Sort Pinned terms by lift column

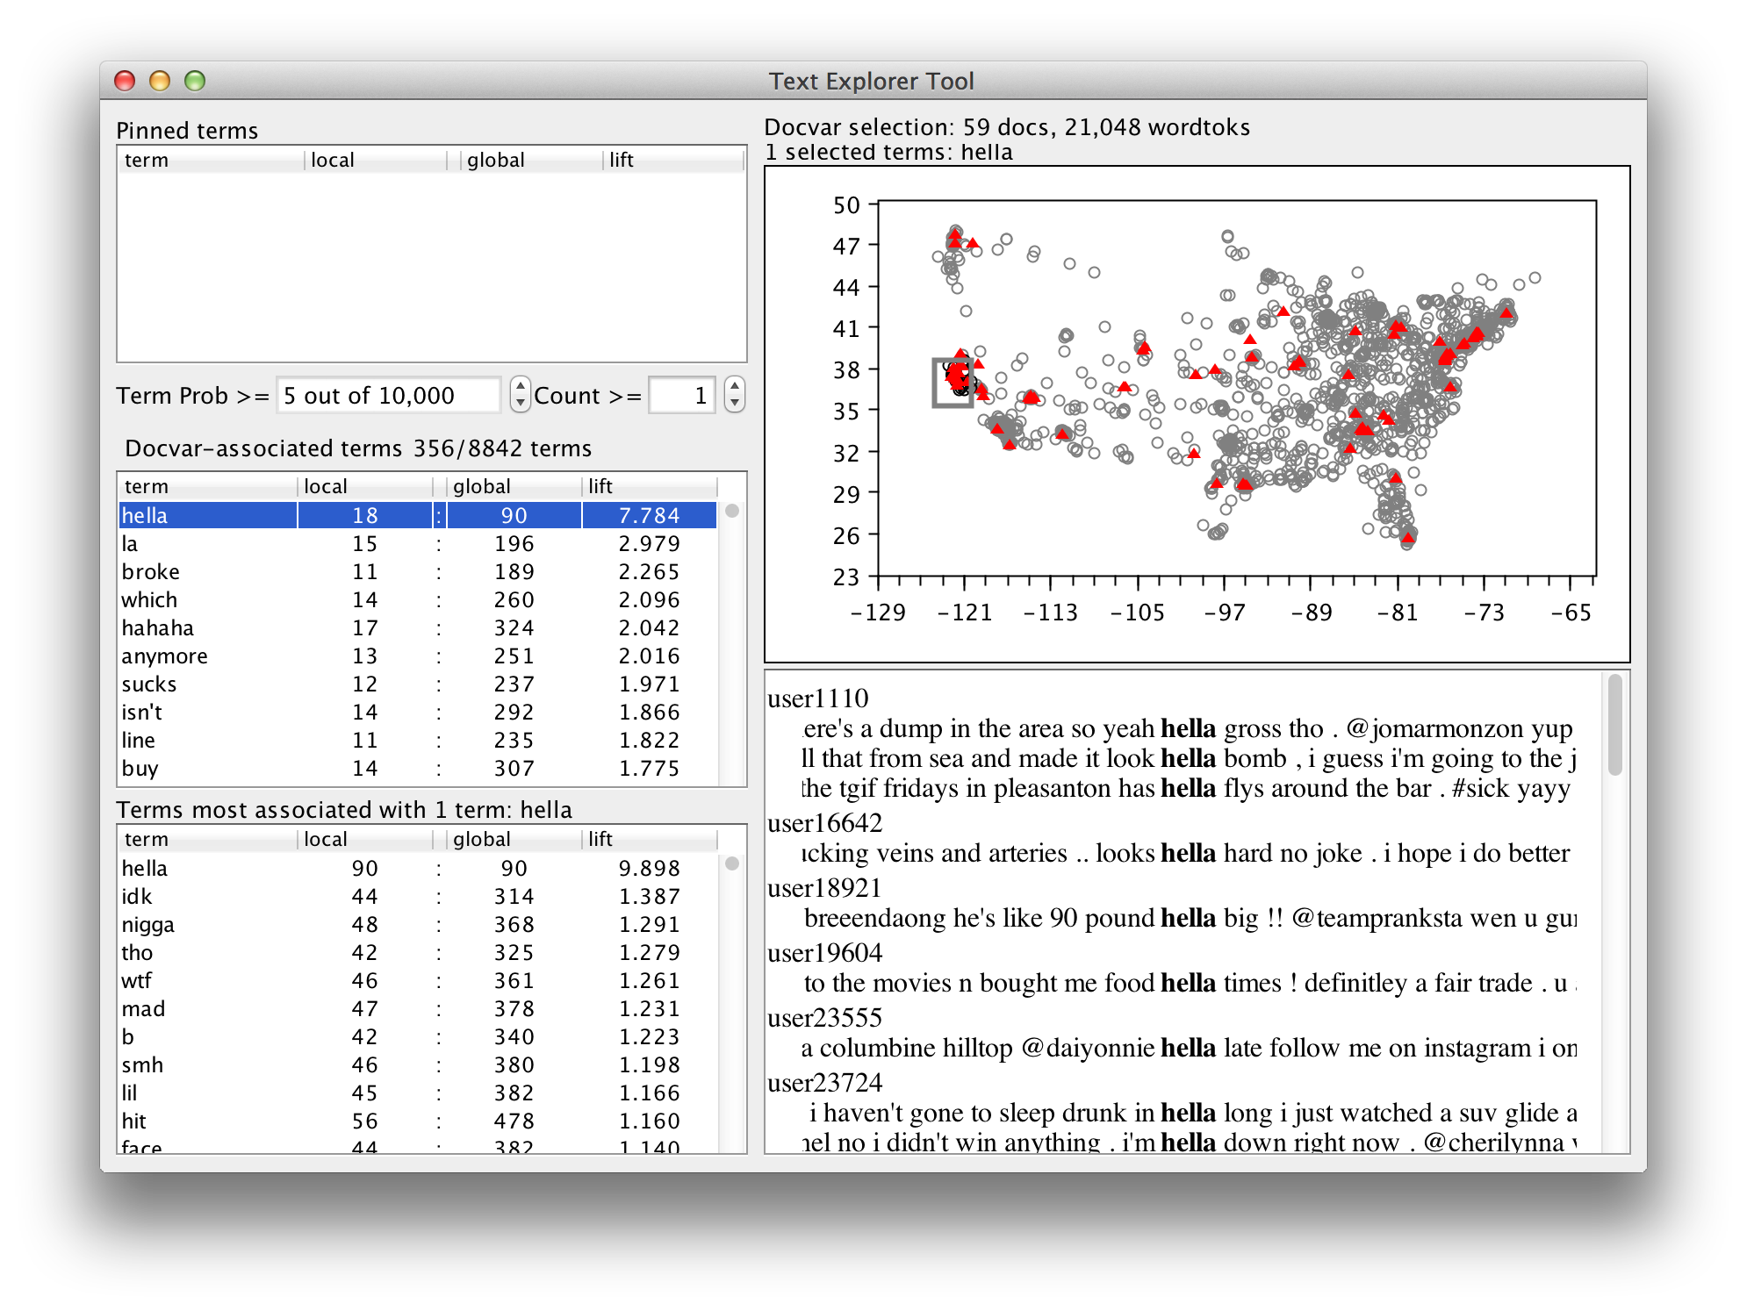672,160
